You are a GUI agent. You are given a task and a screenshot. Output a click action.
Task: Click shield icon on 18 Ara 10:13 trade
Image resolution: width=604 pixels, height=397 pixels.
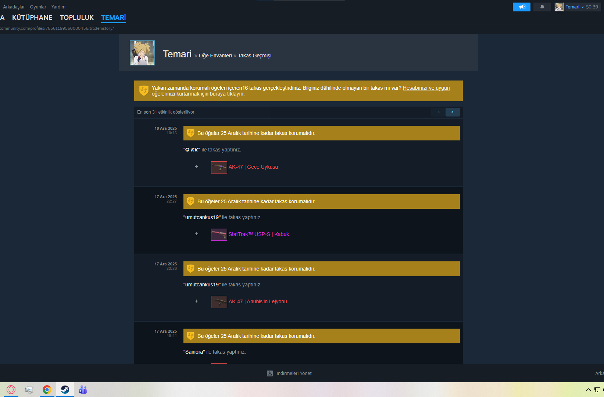coord(190,133)
